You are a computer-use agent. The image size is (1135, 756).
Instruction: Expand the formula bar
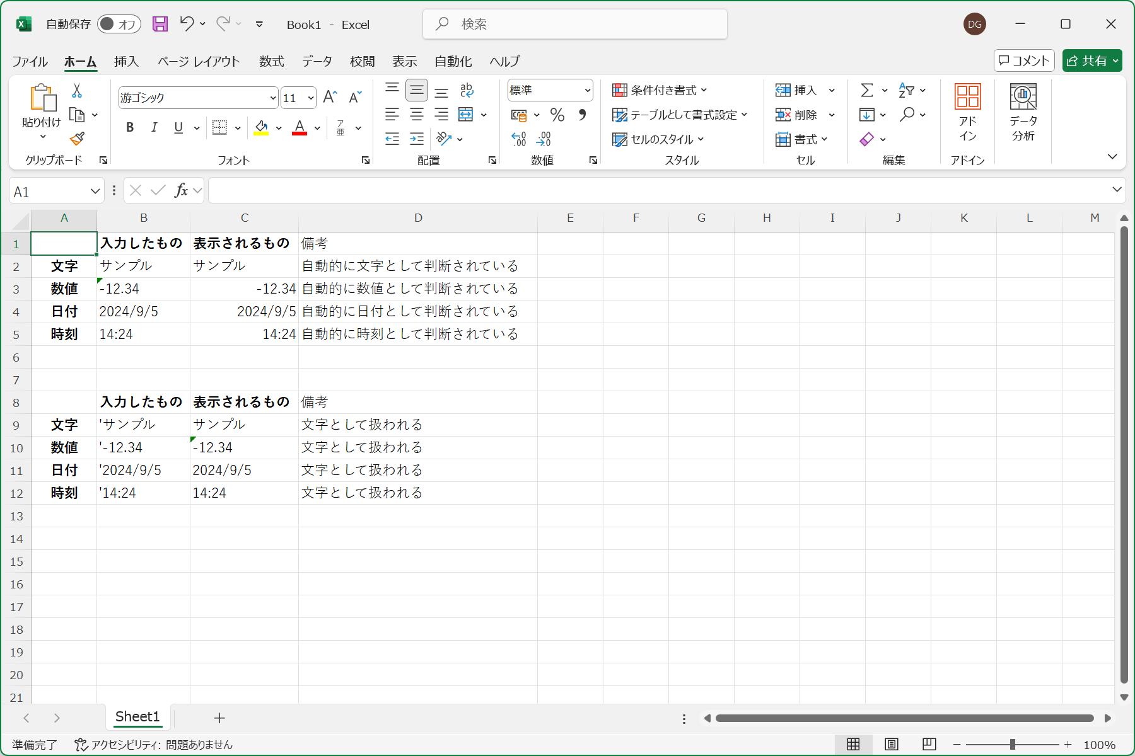(x=1117, y=190)
